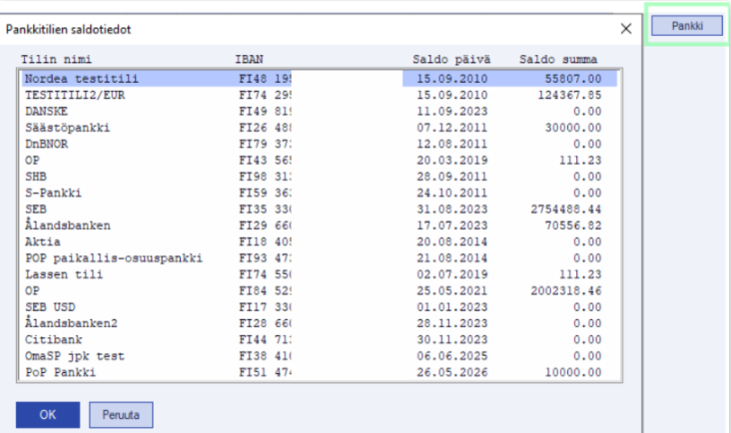Click the IBAN column header
The height and width of the screenshot is (433, 731).
pyautogui.click(x=249, y=59)
